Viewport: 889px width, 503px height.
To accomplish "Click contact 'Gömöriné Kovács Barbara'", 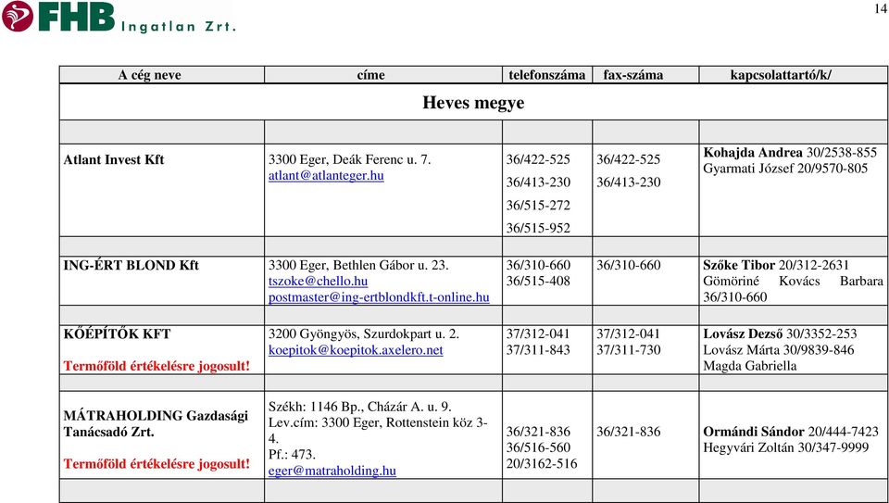I will [794, 281].
